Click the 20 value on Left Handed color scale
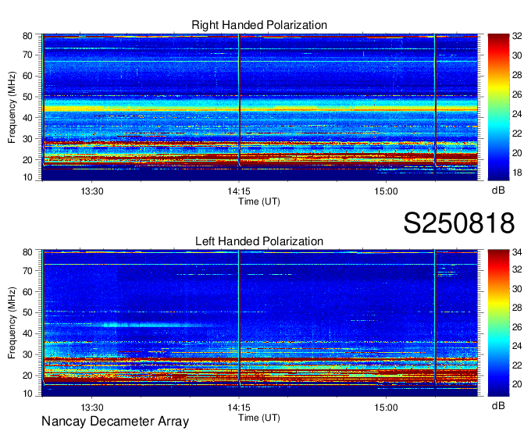Image resolution: width=531 pixels, height=431 pixels. [x=517, y=384]
